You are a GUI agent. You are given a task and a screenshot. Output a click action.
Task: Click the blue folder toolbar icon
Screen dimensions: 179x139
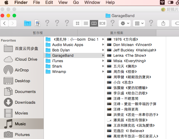click(x=27, y=23)
